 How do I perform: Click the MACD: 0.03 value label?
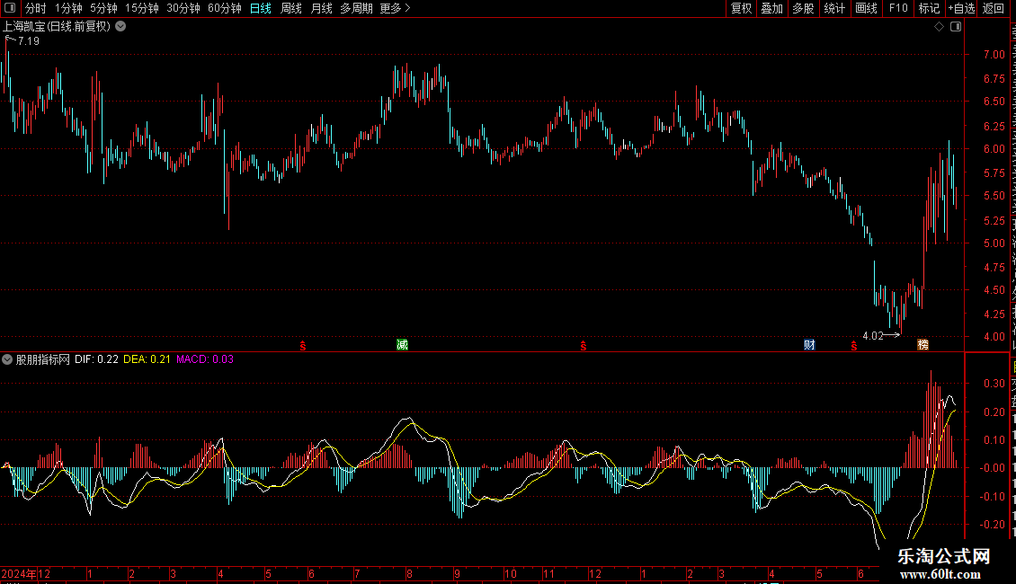point(205,359)
